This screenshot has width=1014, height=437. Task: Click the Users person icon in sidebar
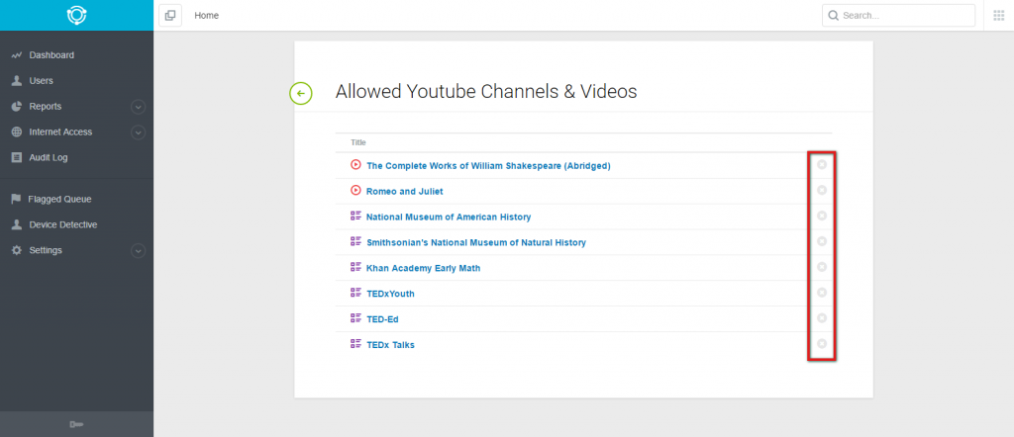pos(17,81)
